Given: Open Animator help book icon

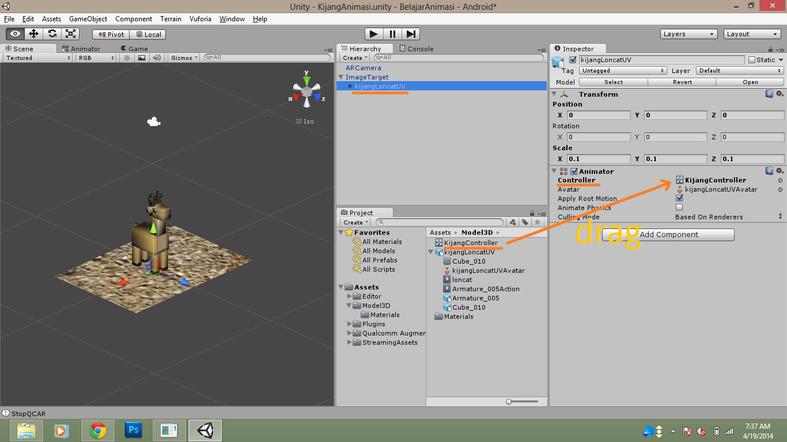Looking at the screenshot, I should coord(769,171).
